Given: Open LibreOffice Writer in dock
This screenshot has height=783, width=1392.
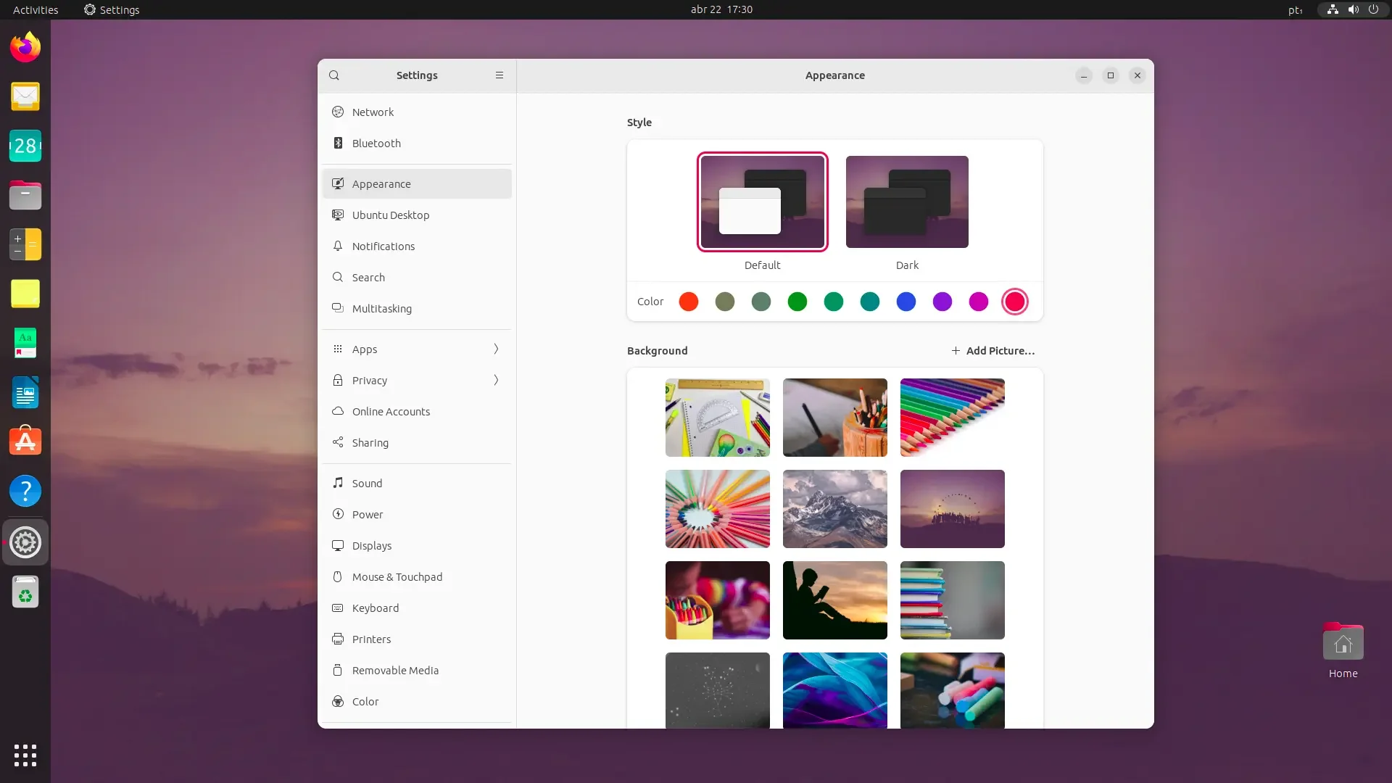Looking at the screenshot, I should 25,392.
